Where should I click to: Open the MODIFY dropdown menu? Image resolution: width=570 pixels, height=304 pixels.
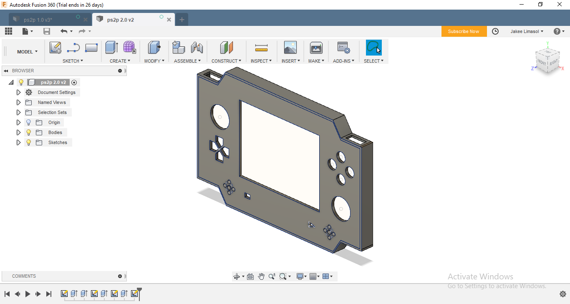pos(154,61)
